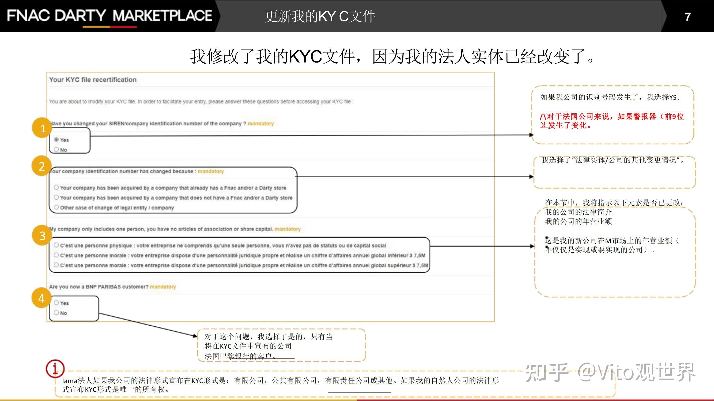Select personne morale supérieur à 7,5M option
The image size is (714, 401).
(x=56, y=265)
